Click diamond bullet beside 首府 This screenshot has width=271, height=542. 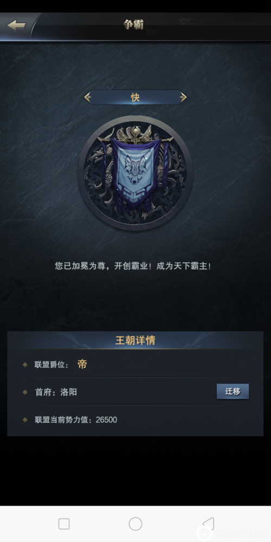[x=25, y=392]
